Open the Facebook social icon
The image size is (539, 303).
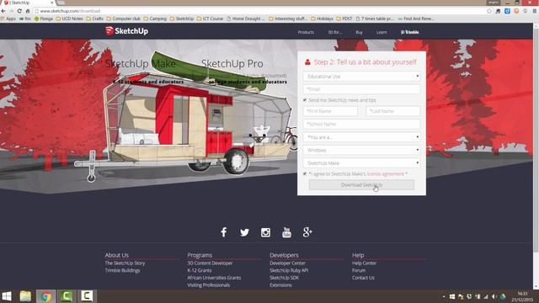click(224, 232)
